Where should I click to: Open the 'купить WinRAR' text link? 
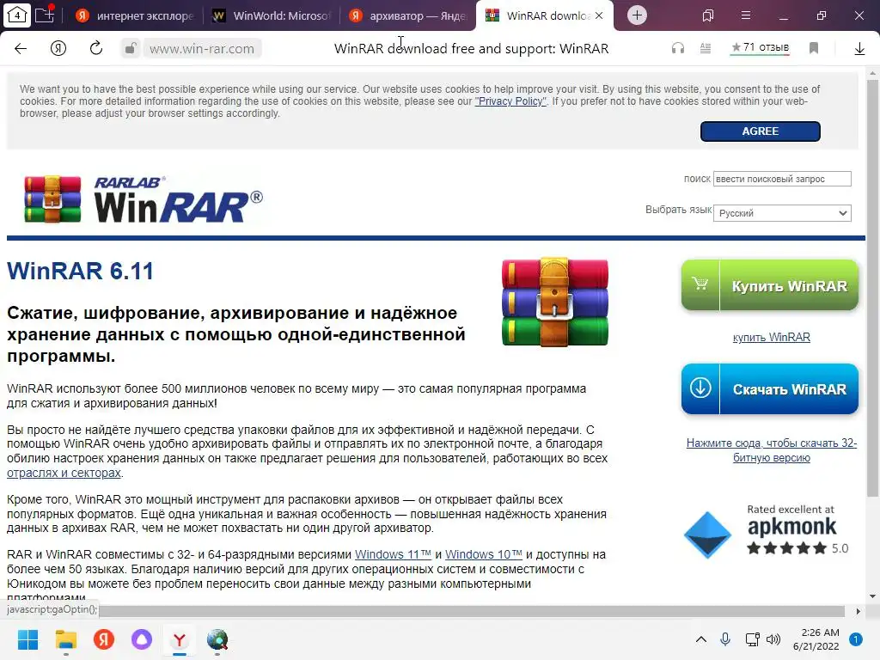pos(772,337)
